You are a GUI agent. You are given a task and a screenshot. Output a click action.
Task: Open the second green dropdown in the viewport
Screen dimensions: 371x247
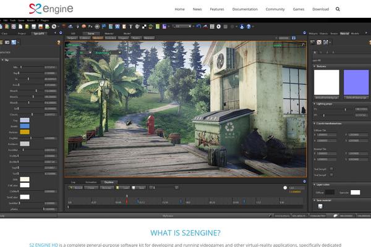(x=116, y=52)
